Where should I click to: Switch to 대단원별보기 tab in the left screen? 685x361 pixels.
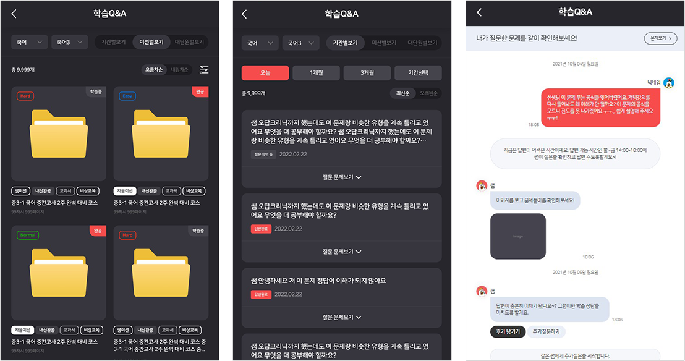(189, 42)
